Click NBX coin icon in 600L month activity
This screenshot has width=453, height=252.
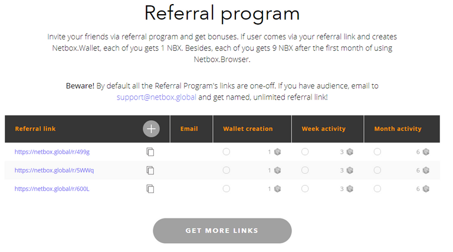pos(426,189)
